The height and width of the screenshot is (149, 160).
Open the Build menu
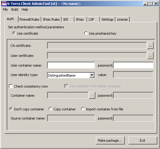tap(15, 9)
